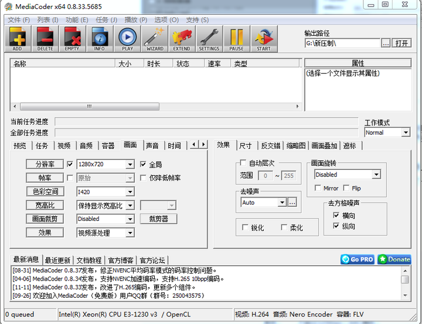The width and height of the screenshot is (422, 324).
Task: Click the EMPTY list toolbar icon
Action: pos(72,39)
